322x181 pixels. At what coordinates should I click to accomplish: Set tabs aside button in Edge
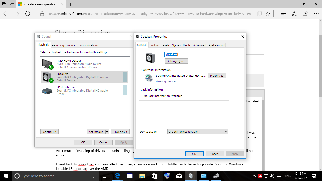[12, 4]
